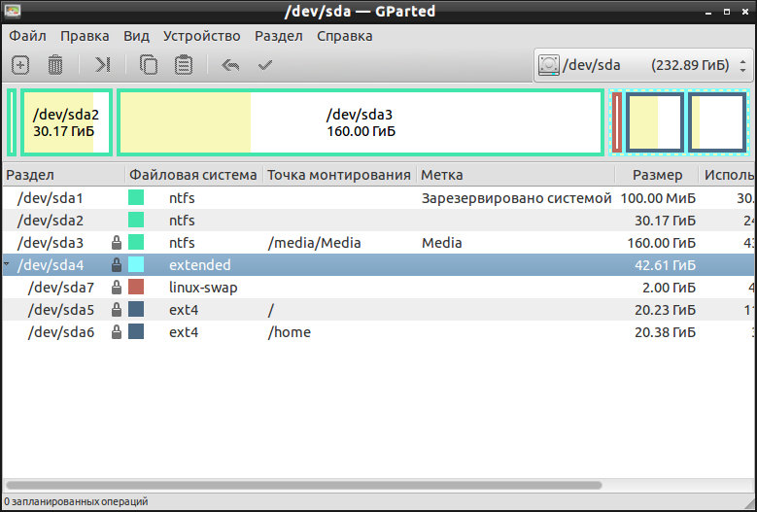Viewport: 757px width, 512px height.
Task: Click the 100.00 МиБ size cell
Action: pos(658,198)
